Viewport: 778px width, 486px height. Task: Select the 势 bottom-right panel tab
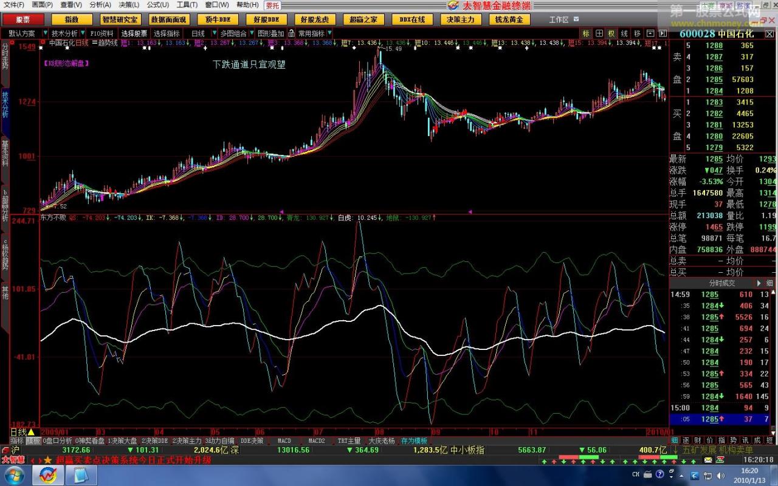coord(734,440)
